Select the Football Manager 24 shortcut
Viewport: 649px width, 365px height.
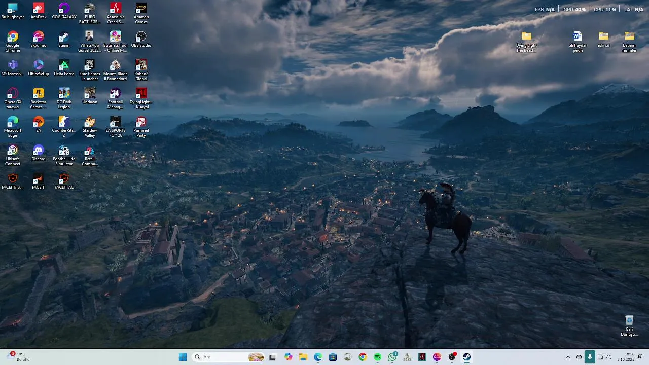point(116,98)
